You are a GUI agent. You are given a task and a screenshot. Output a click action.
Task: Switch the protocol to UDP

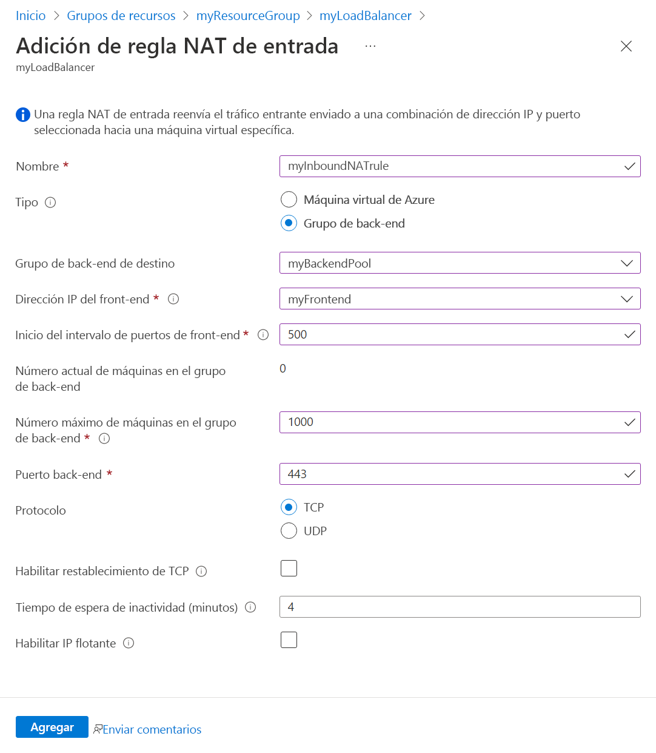tap(289, 530)
